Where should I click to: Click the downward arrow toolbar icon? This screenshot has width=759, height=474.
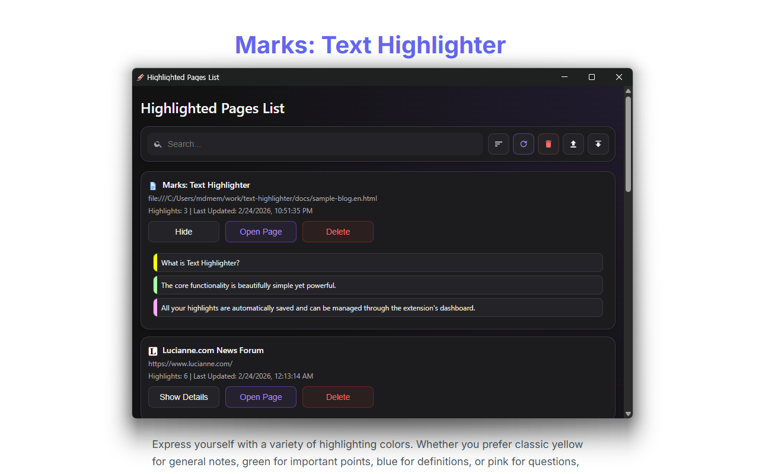pos(598,144)
